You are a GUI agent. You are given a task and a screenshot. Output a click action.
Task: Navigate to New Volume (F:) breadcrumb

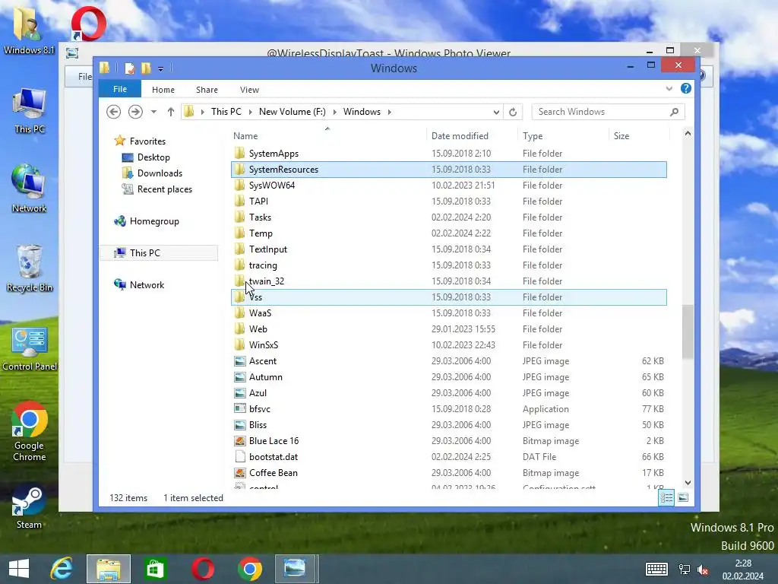(293, 112)
